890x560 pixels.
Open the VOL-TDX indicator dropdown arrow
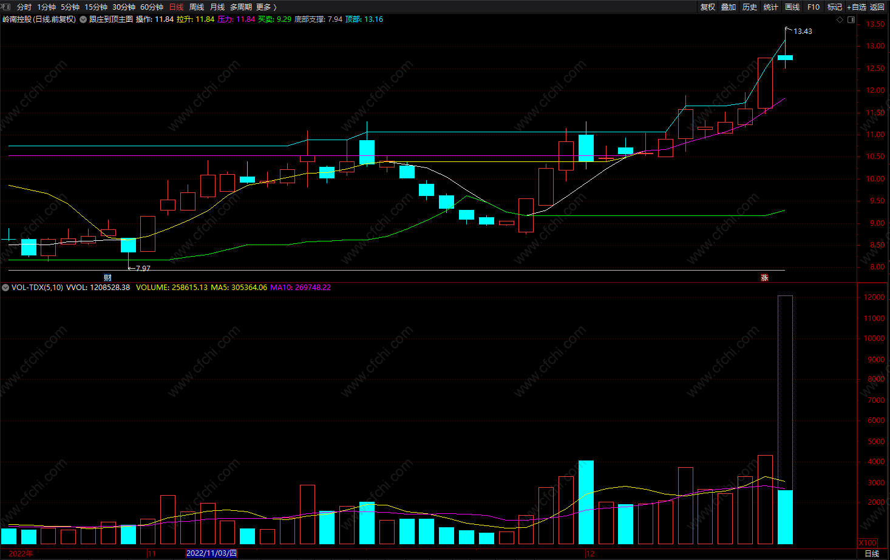pyautogui.click(x=5, y=288)
